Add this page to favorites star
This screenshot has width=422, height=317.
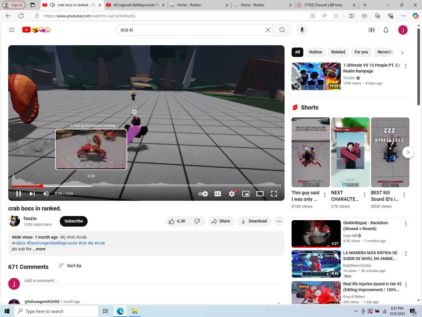pyautogui.click(x=336, y=16)
